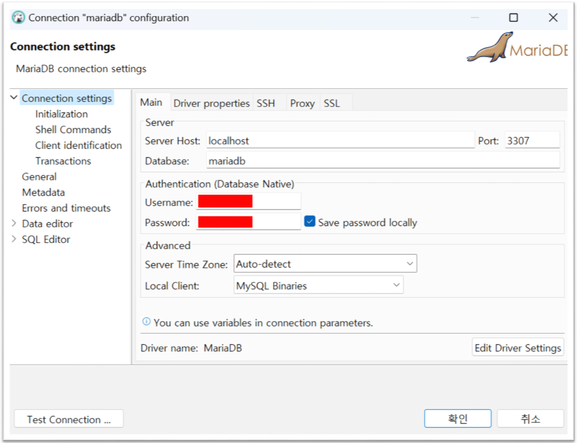The height and width of the screenshot is (443, 577).
Task: Select Shell Commands in the tree
Action: pos(73,129)
